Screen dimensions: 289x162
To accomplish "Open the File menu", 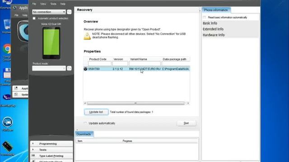I will click(x=34, y=4).
